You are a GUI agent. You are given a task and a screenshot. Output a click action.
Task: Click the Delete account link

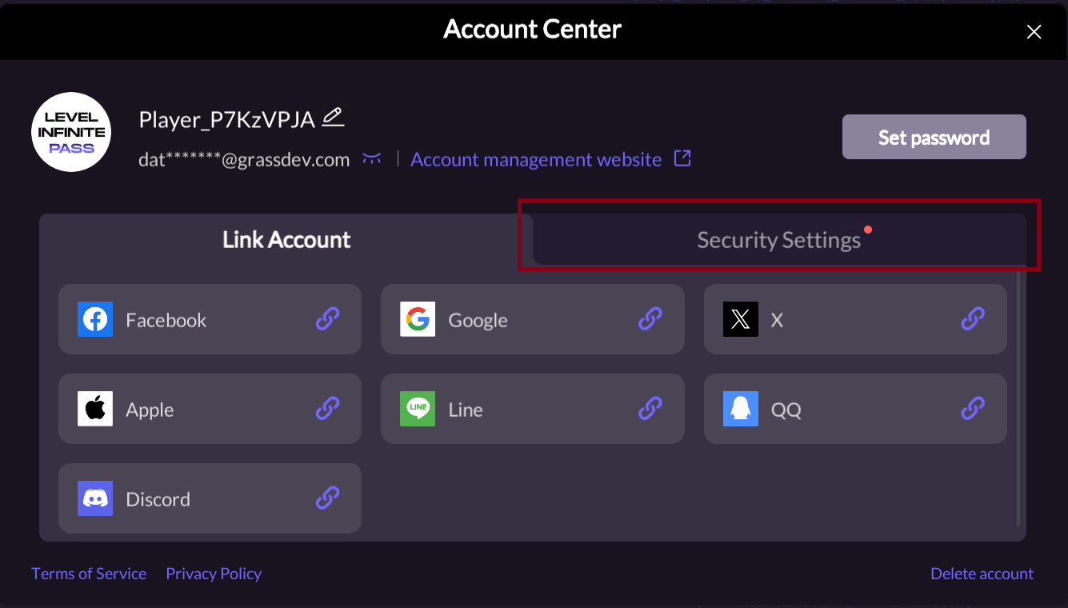(x=982, y=573)
